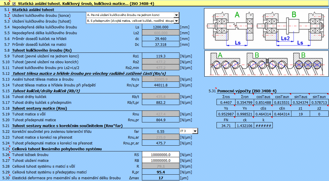329x181 pixels.
Task: Select the cEs value 0.464314
Action: coord(263,114)
